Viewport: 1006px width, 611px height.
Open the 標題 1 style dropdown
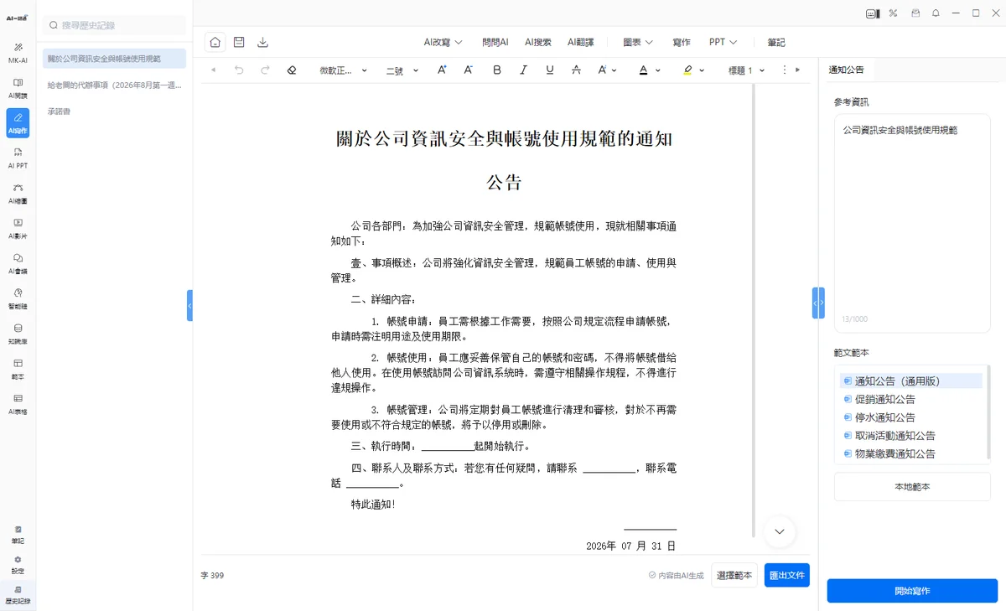[x=747, y=70]
